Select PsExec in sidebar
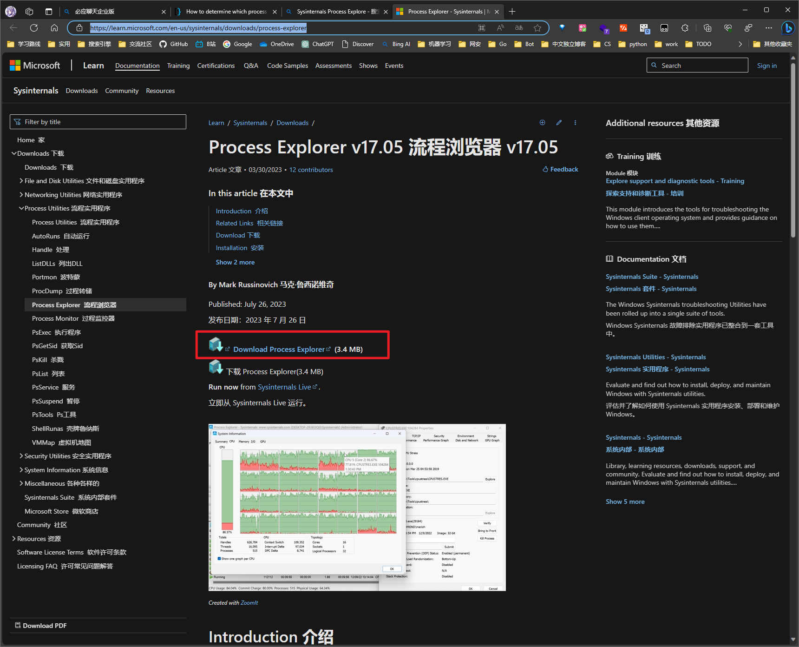 56,332
